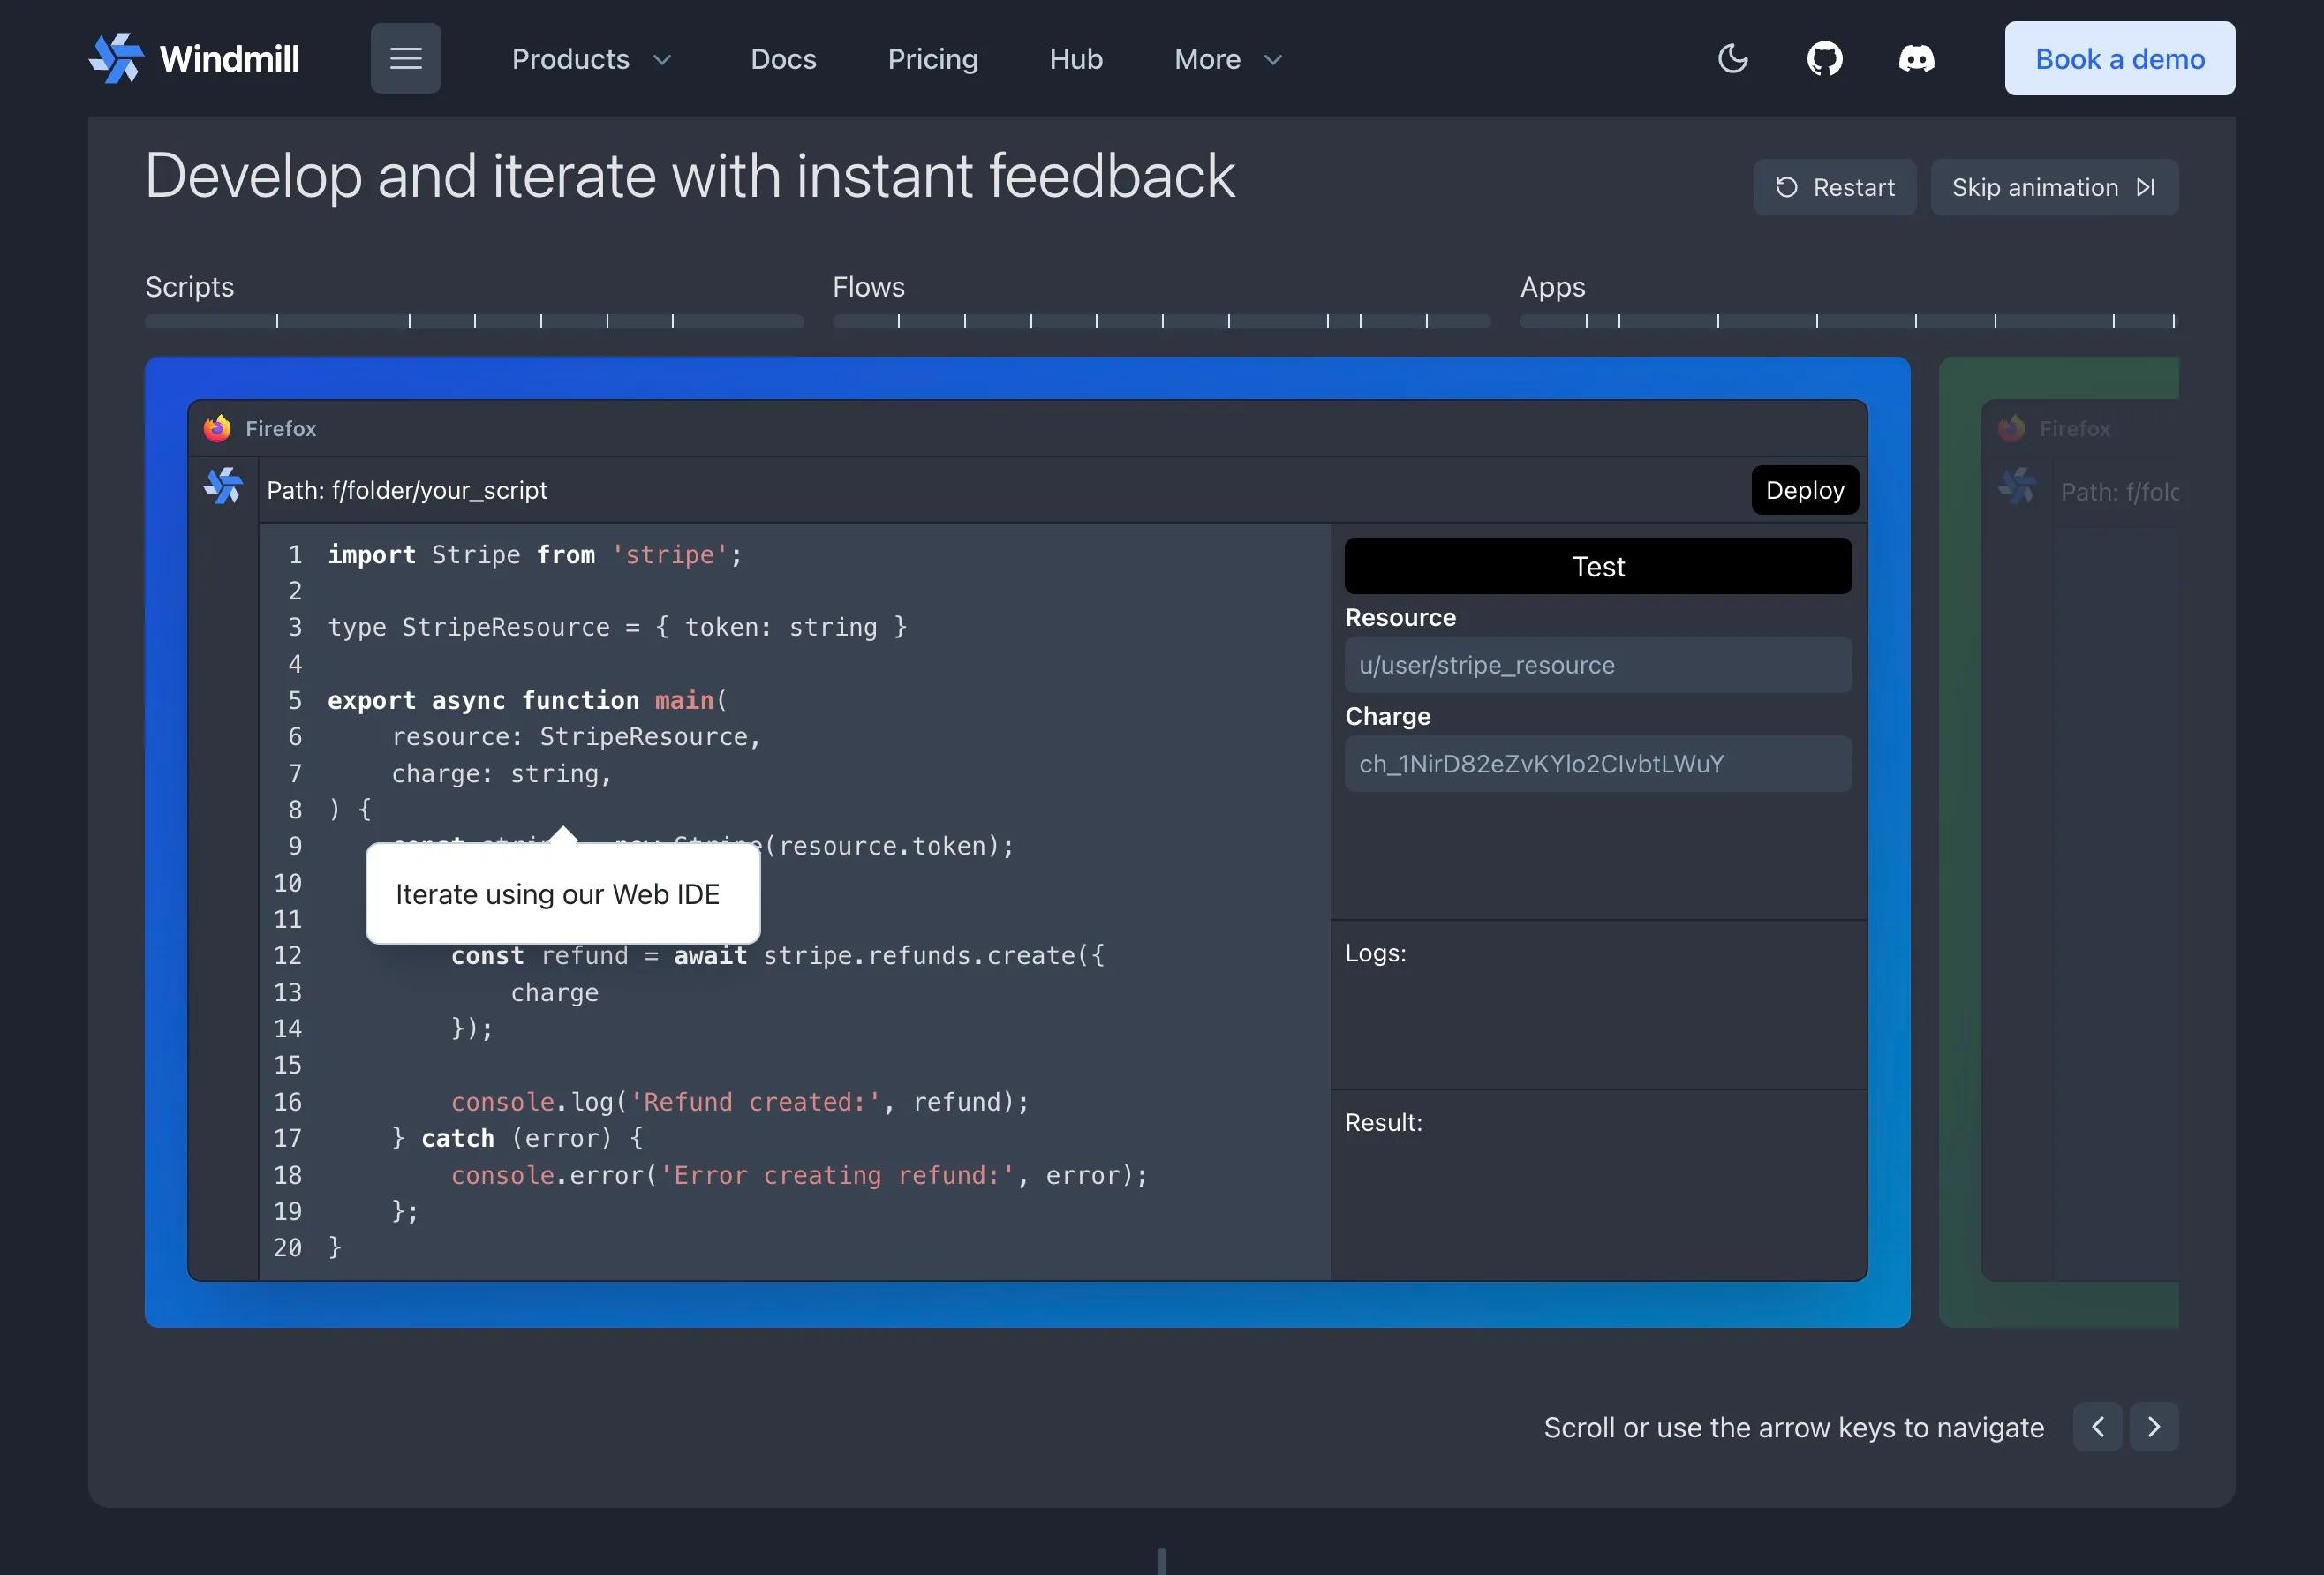Click the Charge input field
Screen dimensions: 2324x1575
point(1597,764)
